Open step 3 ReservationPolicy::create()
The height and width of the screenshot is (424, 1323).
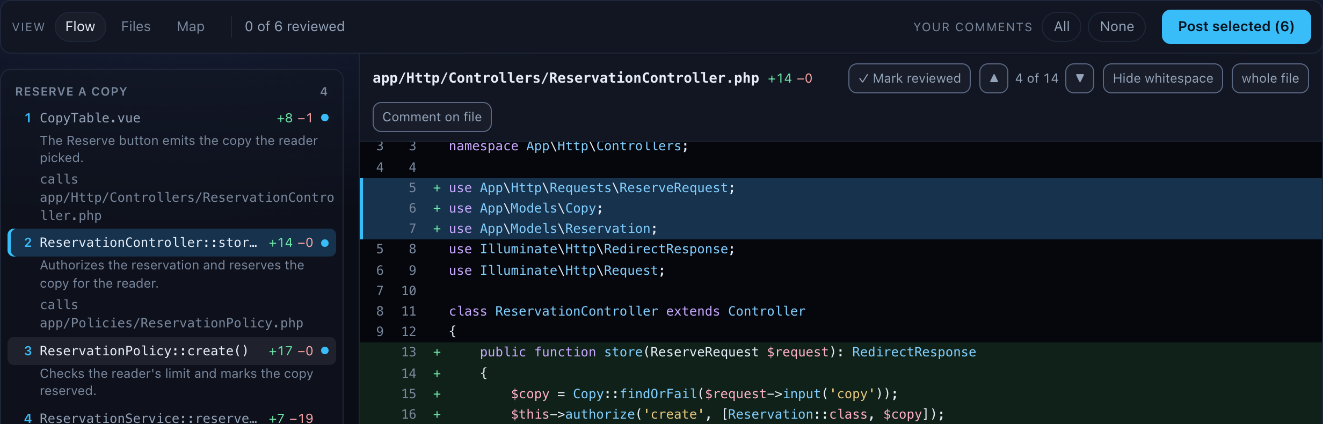[172, 350]
